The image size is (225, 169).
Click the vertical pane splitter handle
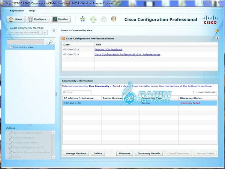(x=56, y=94)
